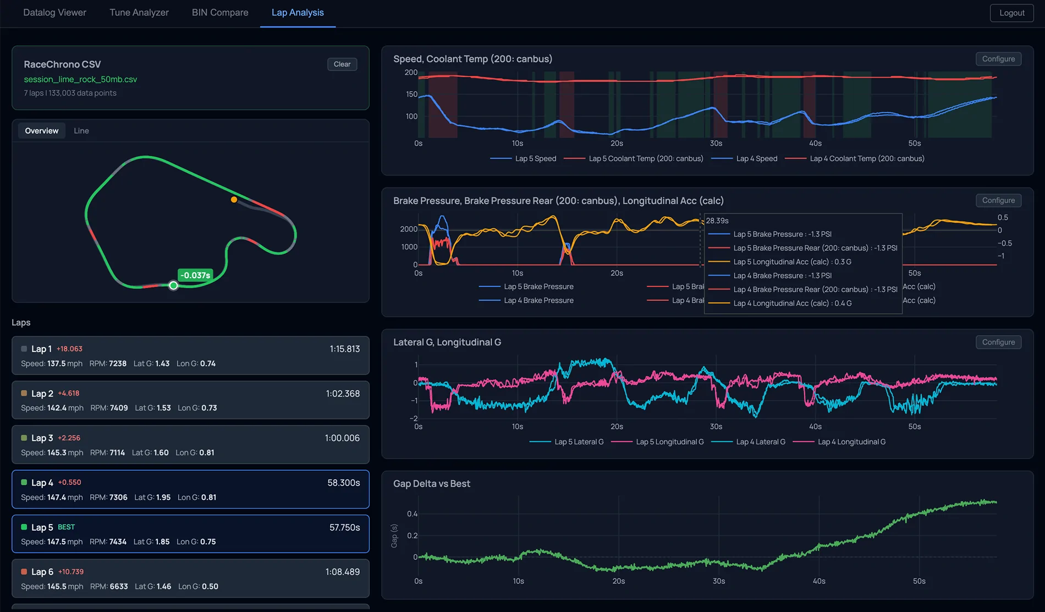Click the Logout button
1045x612 pixels.
pos(1012,13)
